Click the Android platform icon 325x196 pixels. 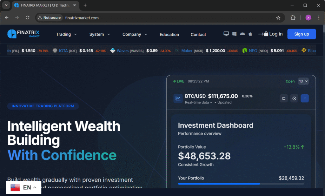pyautogui.click(x=242, y=34)
